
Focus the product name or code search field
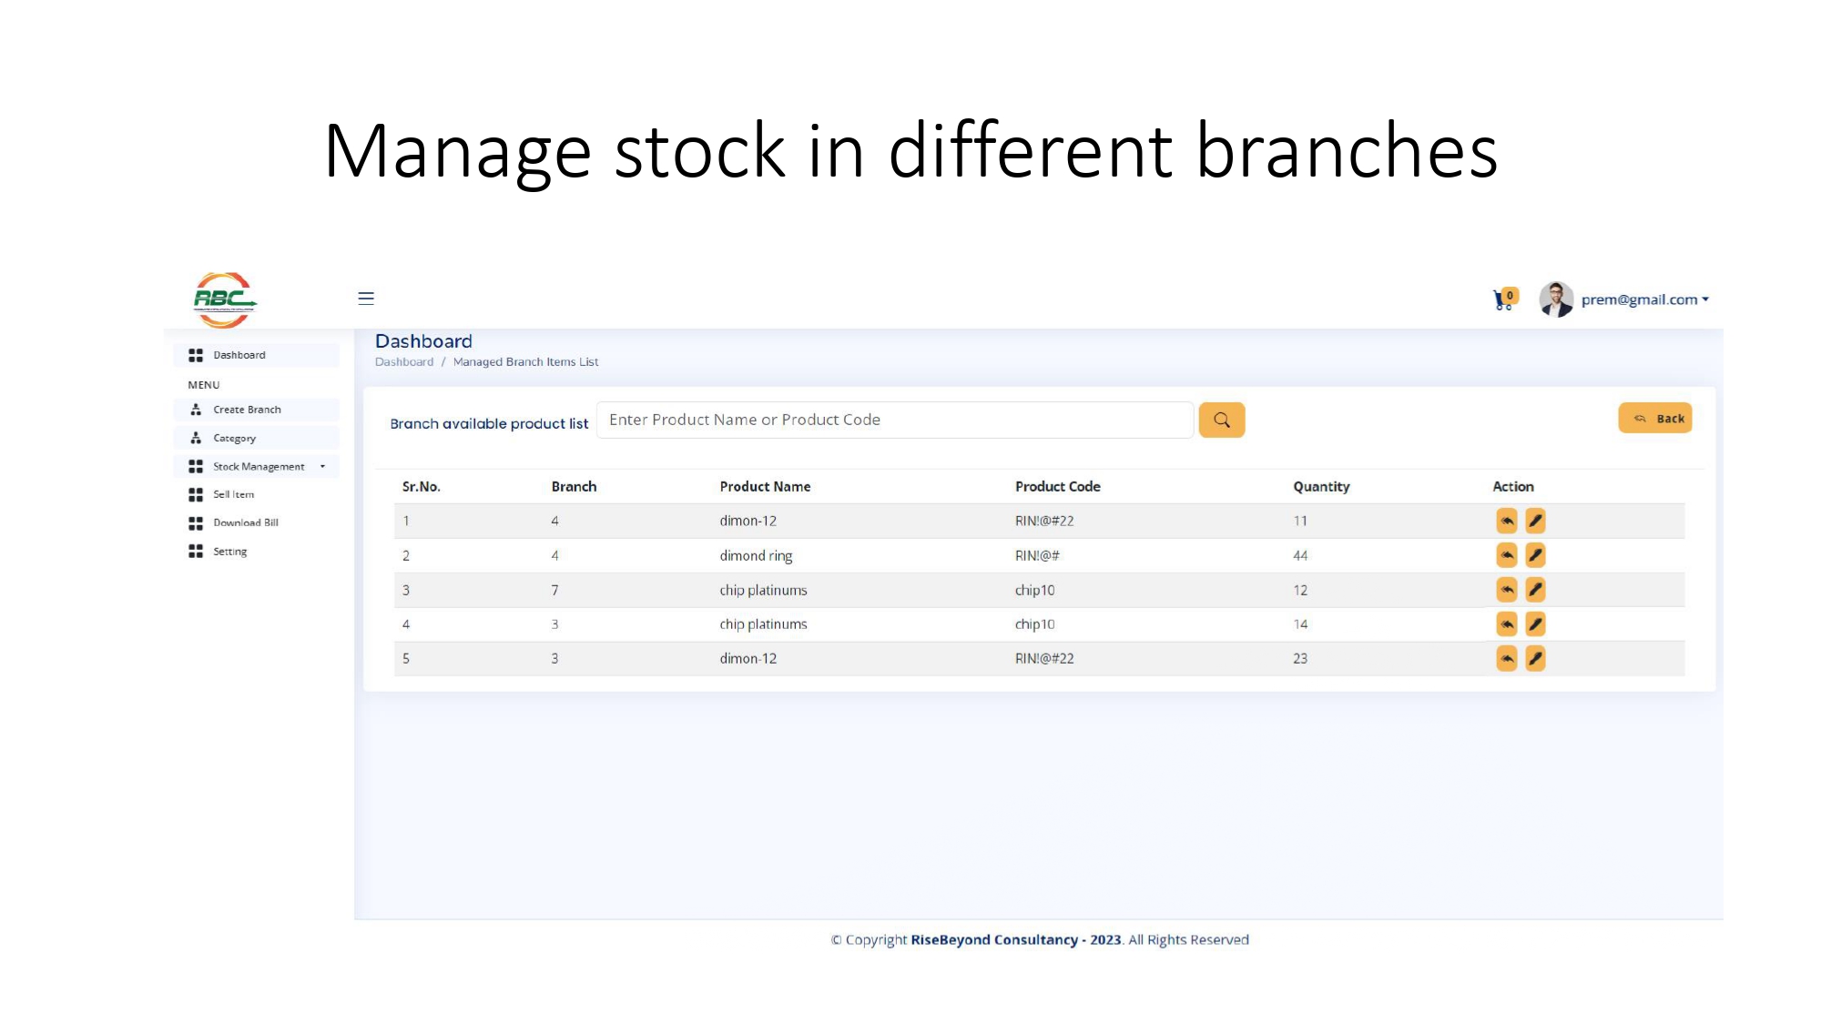(894, 420)
